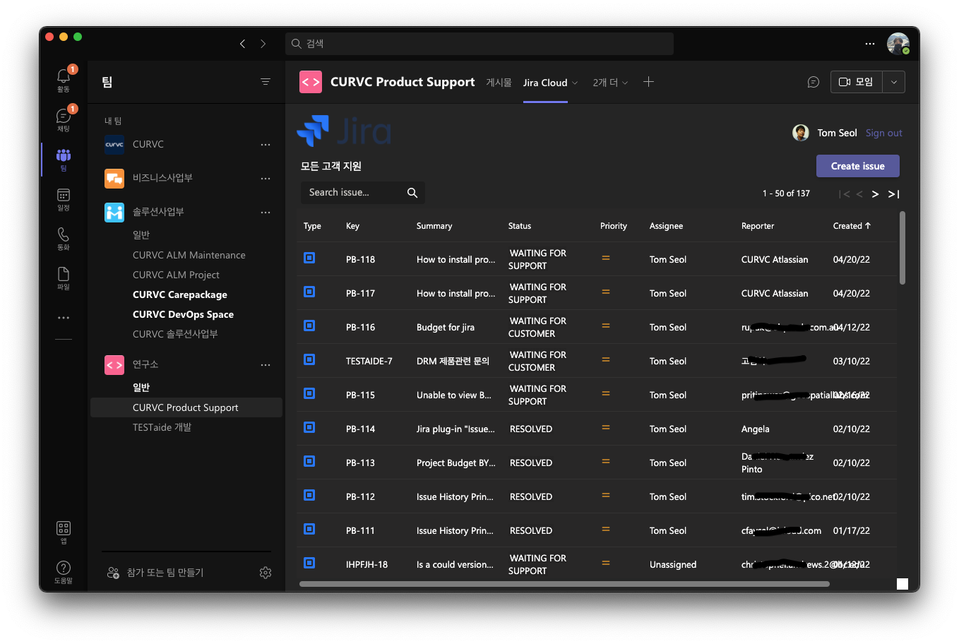Click the summary "DRM 제품관련 문의"
The height and width of the screenshot is (644, 959).
click(453, 361)
